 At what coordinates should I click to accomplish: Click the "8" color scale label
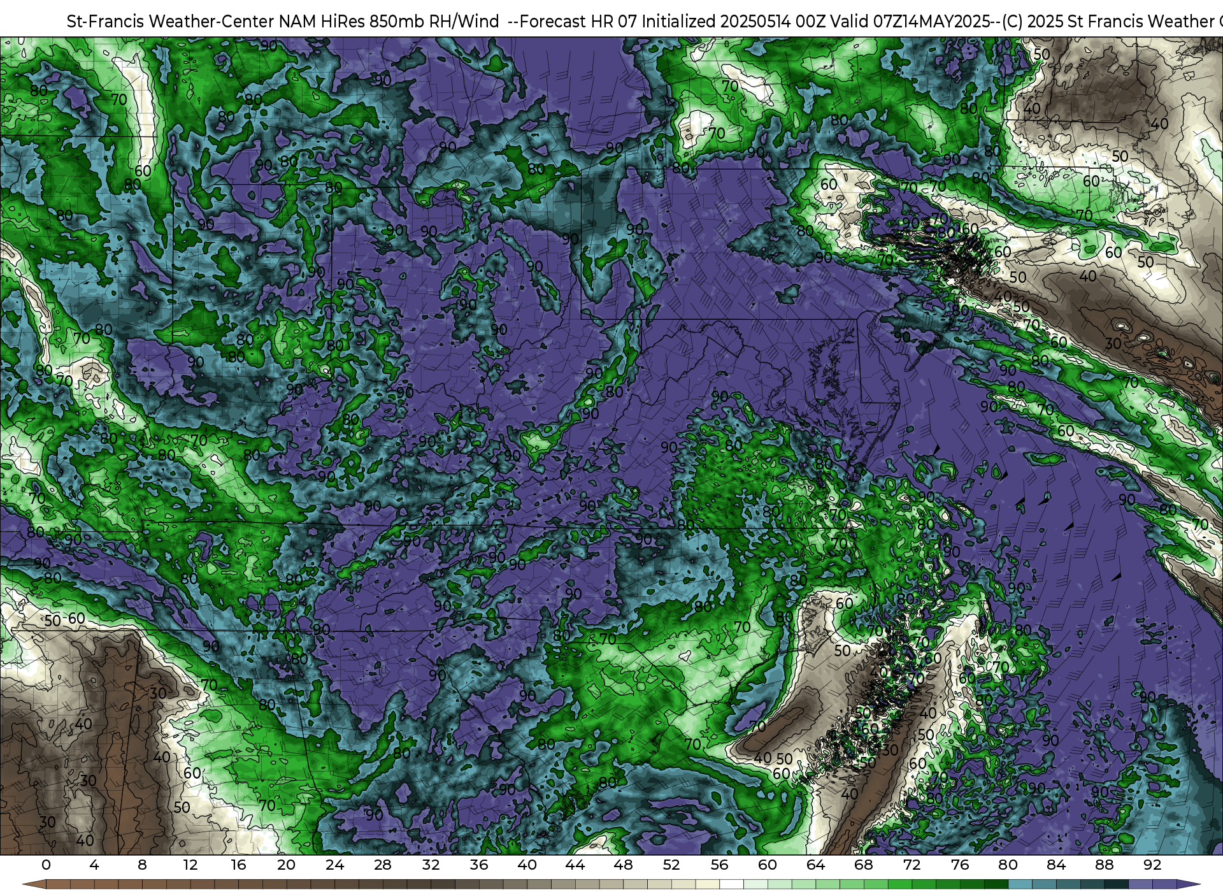[x=142, y=865]
